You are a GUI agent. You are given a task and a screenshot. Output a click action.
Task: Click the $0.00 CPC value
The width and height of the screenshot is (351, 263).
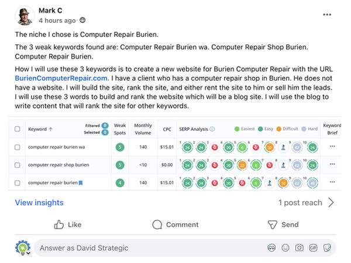[x=167, y=165]
